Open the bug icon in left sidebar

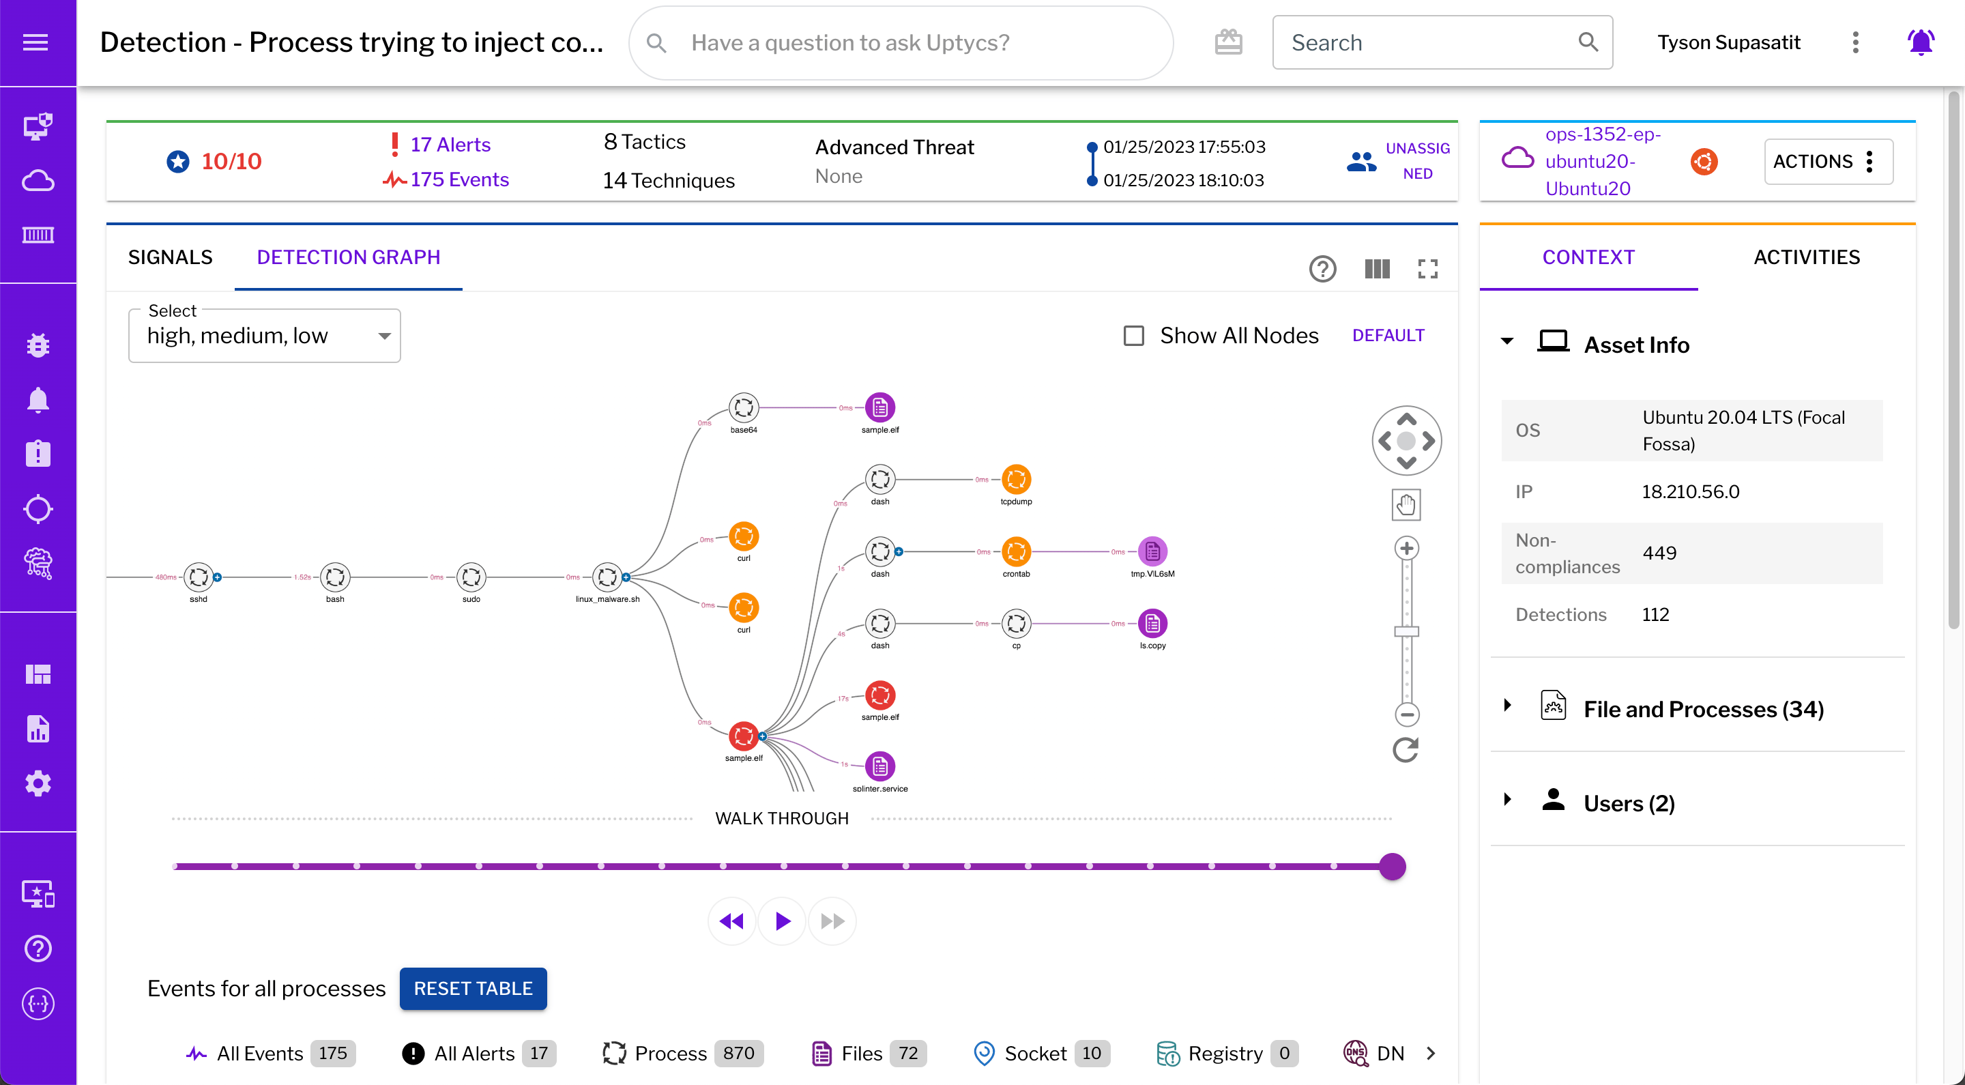tap(38, 346)
